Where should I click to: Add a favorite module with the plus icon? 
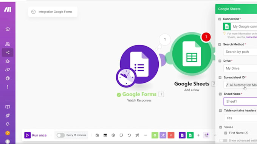point(198,135)
